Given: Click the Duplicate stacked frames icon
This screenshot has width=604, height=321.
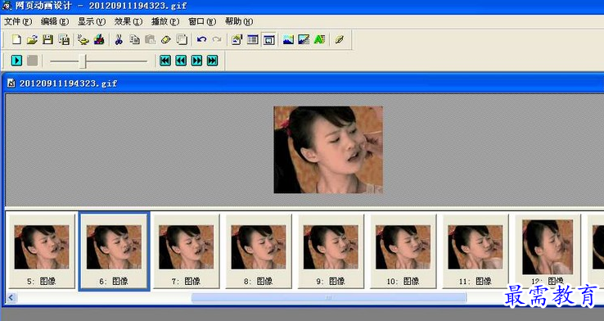Looking at the screenshot, I should (x=182, y=39).
